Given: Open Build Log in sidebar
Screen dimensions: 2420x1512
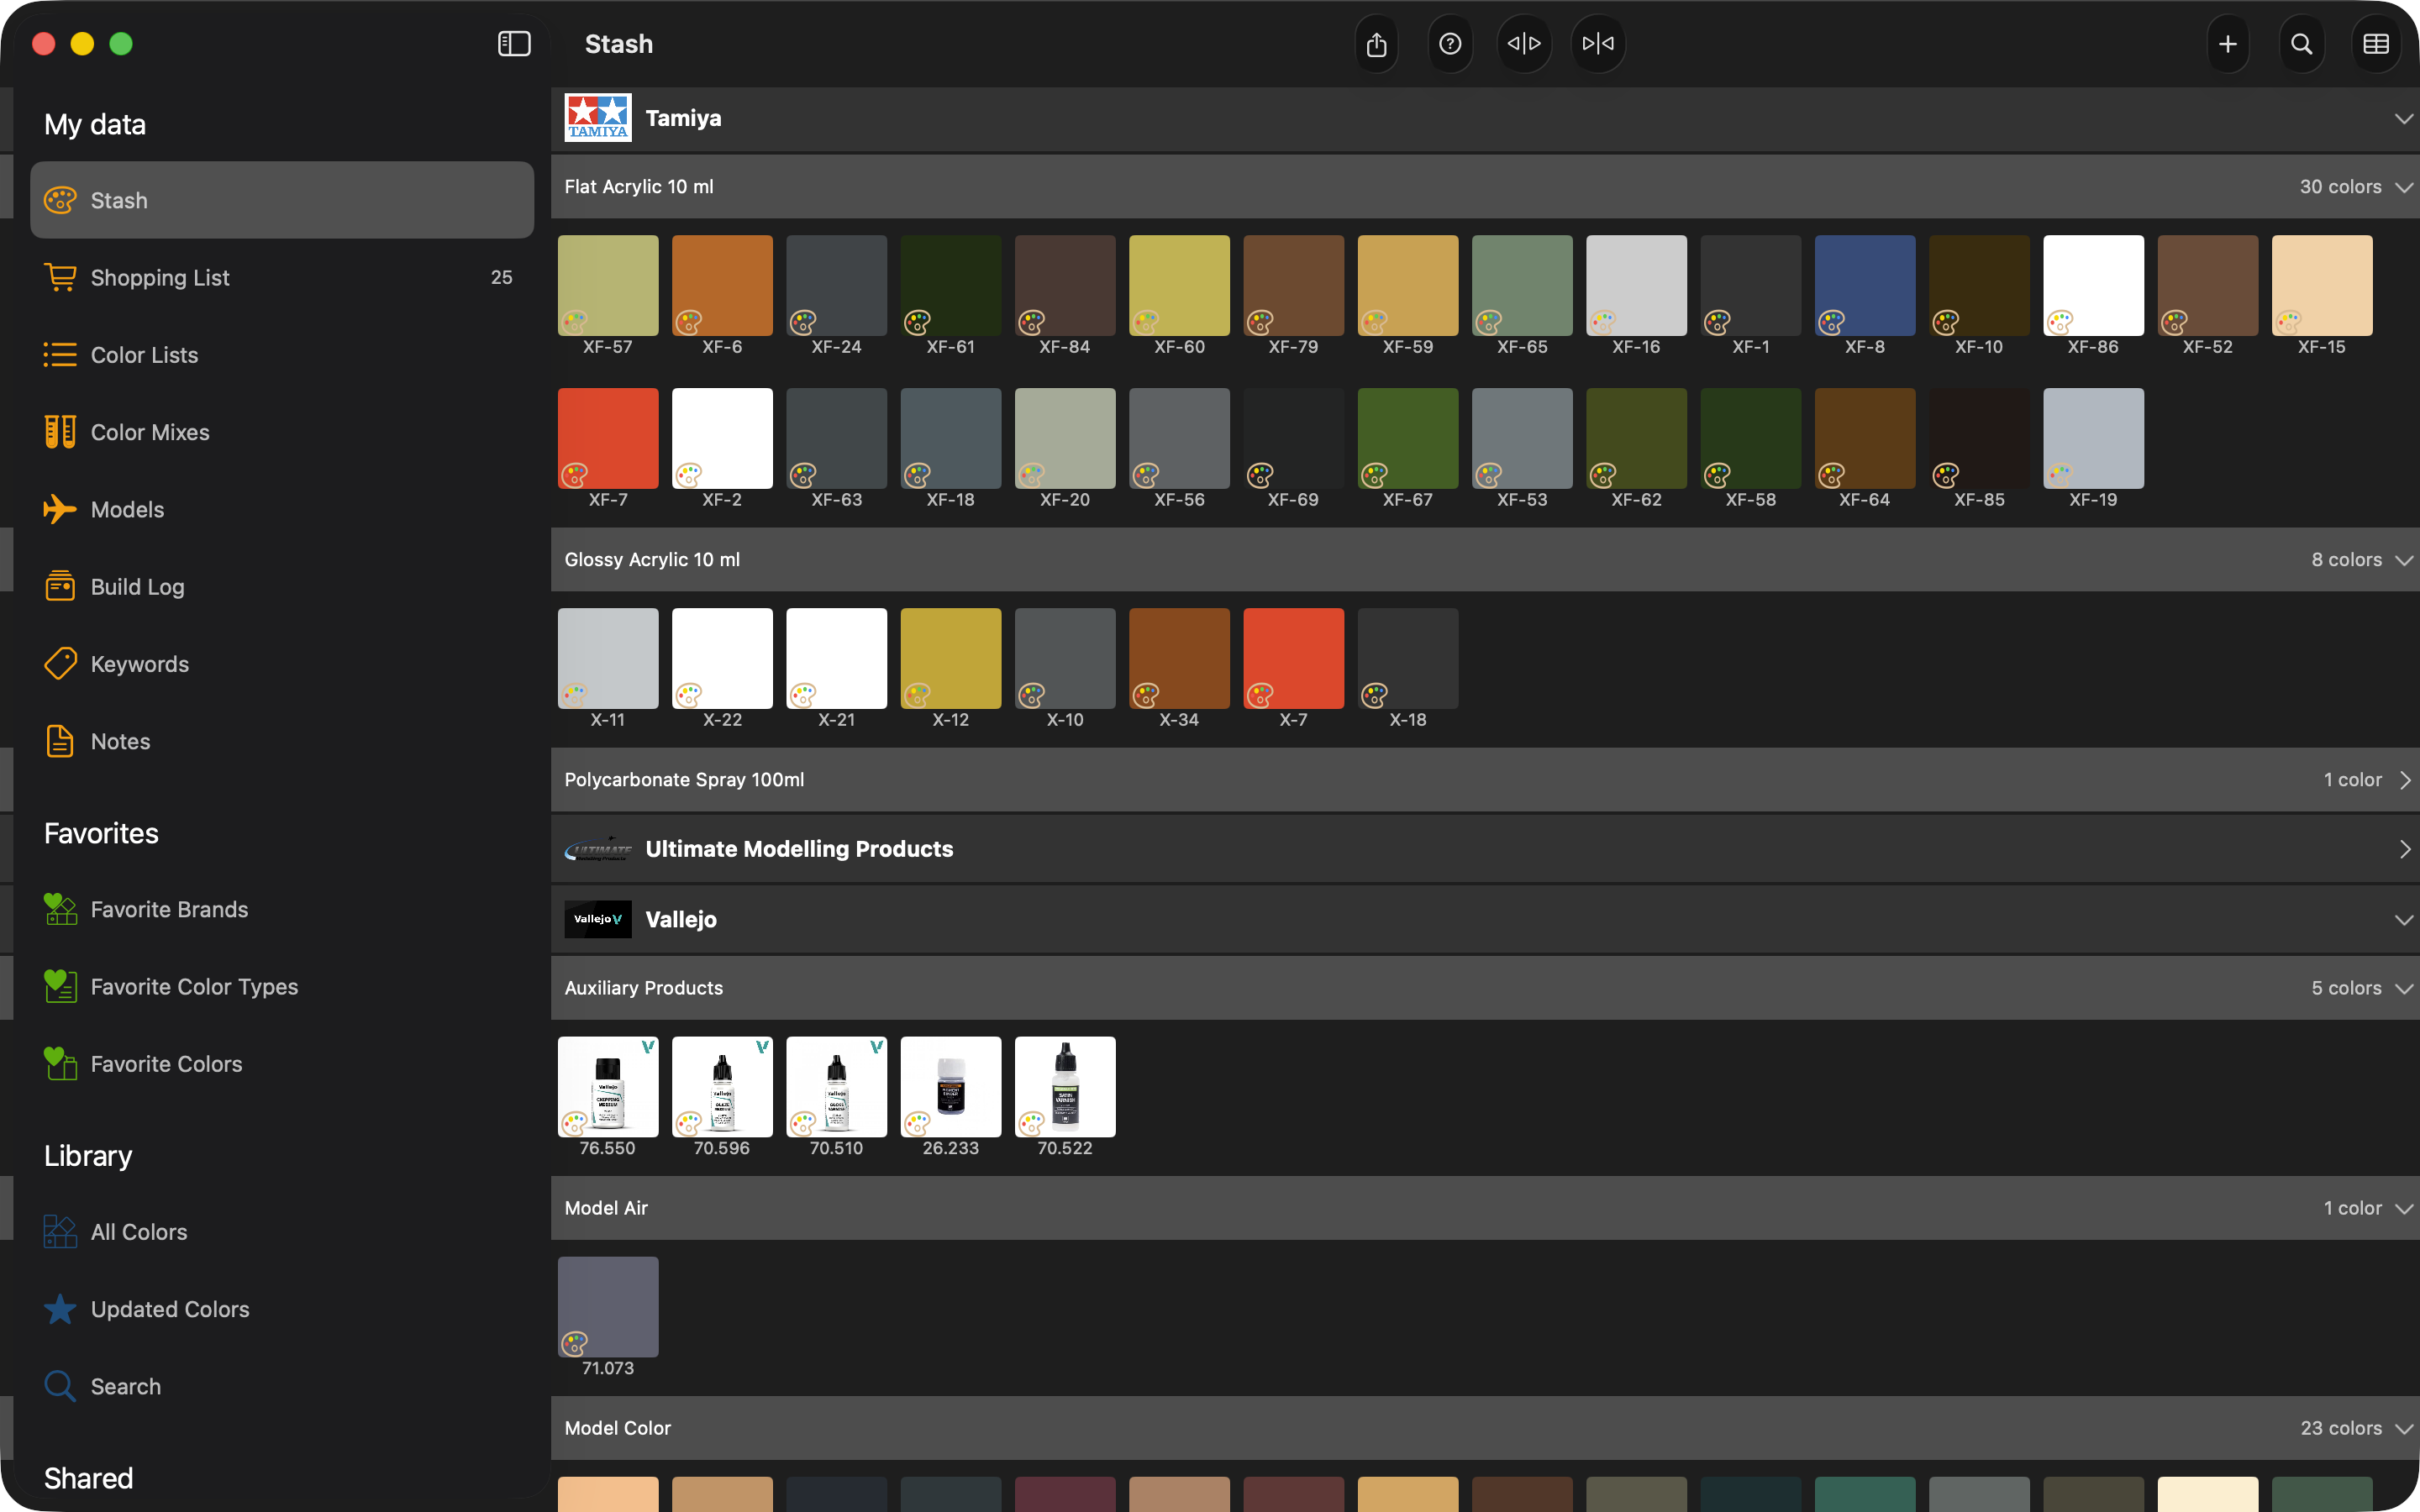Looking at the screenshot, I should pos(282,587).
